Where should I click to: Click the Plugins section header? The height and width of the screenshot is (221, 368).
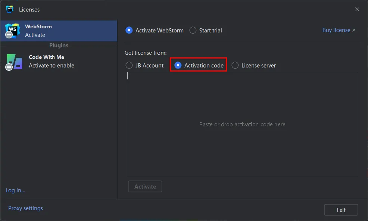59,45
